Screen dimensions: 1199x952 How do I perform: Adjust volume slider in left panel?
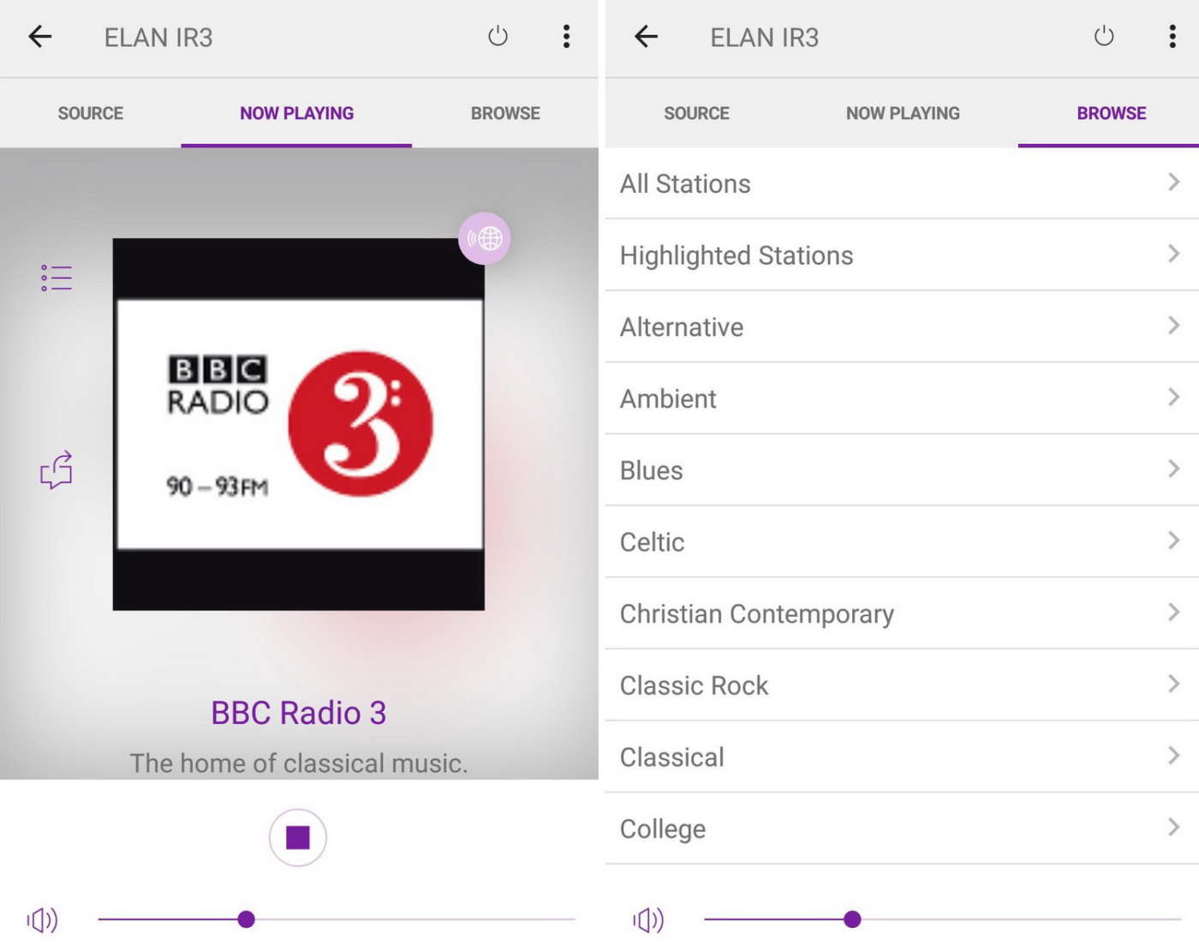tap(337, 919)
